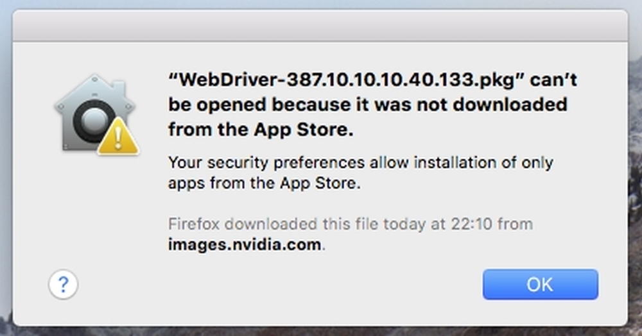Click the yellow warning triangle badge
The image size is (642, 336).
[118, 137]
